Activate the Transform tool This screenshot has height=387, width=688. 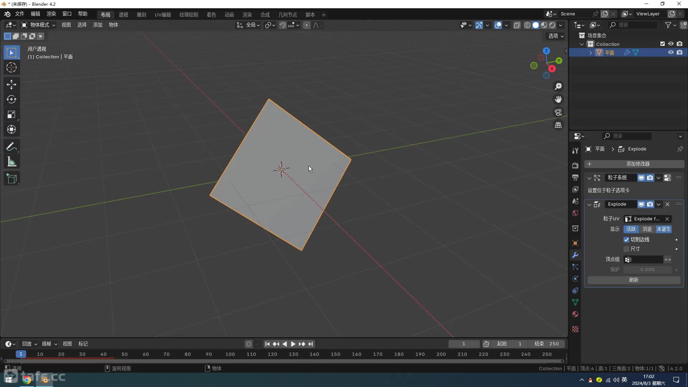pyautogui.click(x=11, y=130)
